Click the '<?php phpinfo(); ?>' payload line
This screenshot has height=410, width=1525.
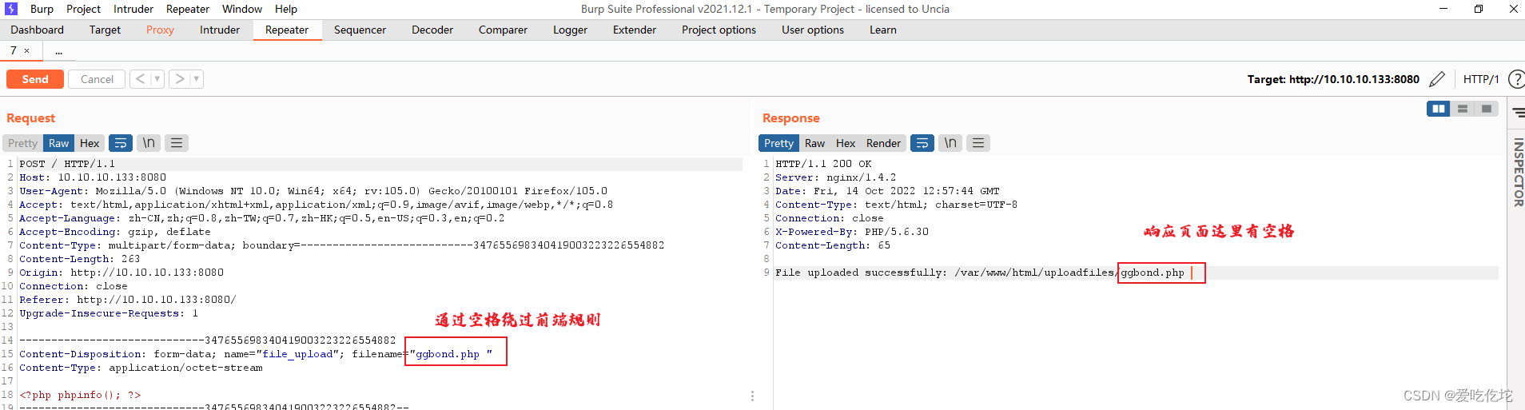tap(80, 395)
